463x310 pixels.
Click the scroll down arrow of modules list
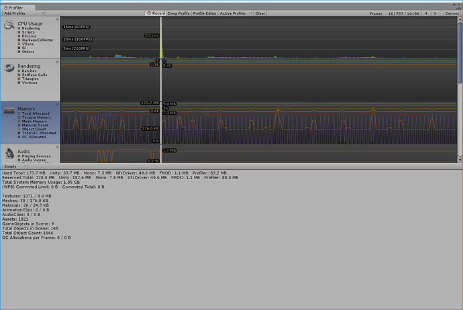pyautogui.click(x=460, y=160)
